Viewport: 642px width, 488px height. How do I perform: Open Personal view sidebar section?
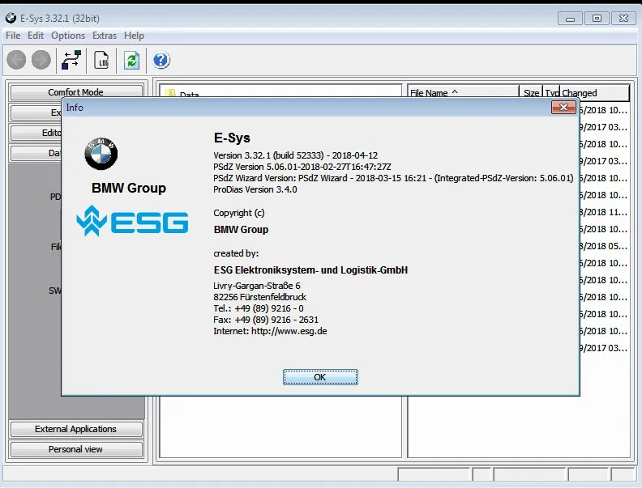(x=75, y=449)
